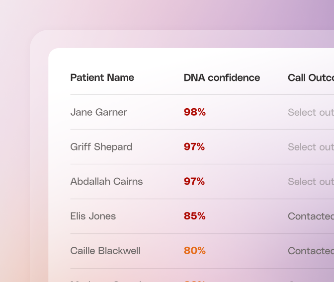Viewport: 334px width, 282px height.
Task: Click Jane Garner's 98% confidence value
Action: 195,112
